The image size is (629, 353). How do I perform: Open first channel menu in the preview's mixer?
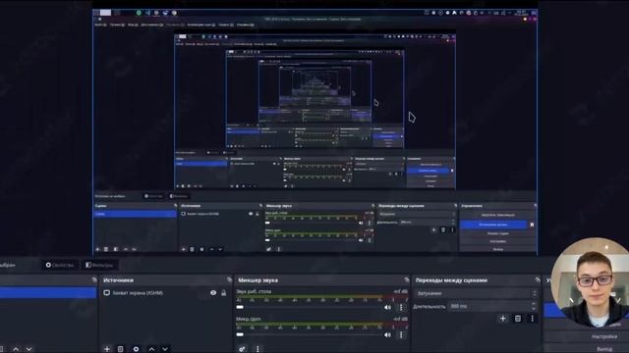tap(370, 223)
